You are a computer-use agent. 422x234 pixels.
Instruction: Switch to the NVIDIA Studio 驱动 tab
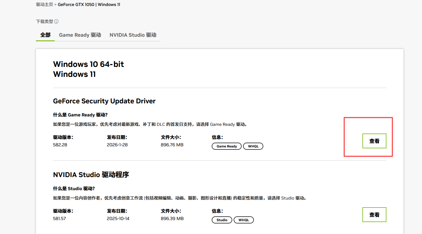133,35
